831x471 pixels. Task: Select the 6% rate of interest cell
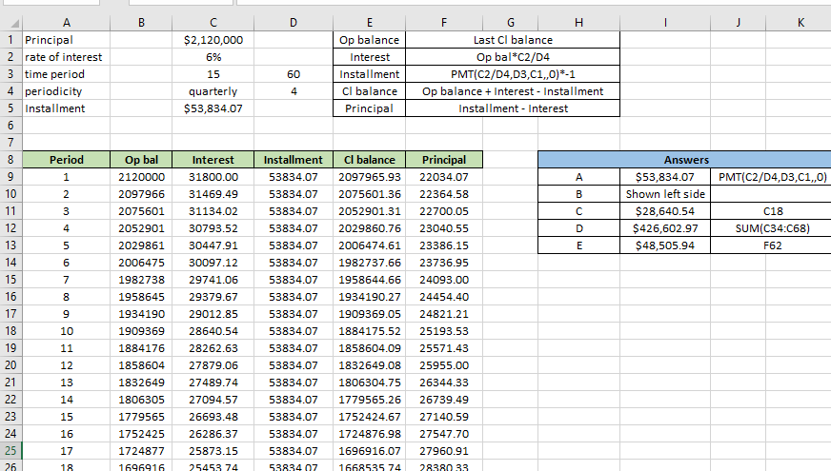click(x=213, y=57)
